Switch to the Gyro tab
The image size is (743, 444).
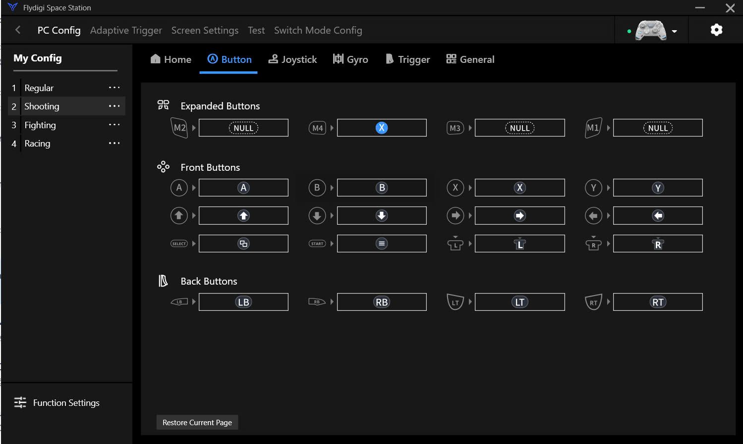point(350,59)
